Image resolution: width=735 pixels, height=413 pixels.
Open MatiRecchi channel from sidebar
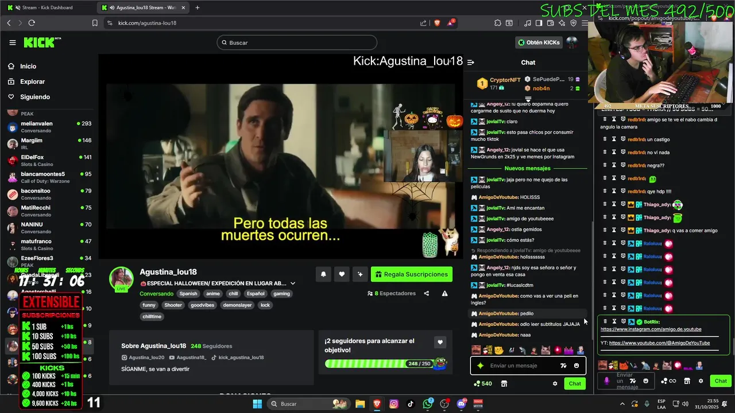[49, 211]
